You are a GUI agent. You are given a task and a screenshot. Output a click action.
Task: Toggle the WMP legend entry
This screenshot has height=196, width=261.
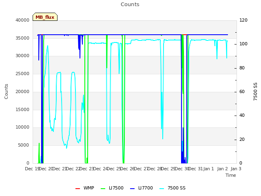[x=84, y=188]
